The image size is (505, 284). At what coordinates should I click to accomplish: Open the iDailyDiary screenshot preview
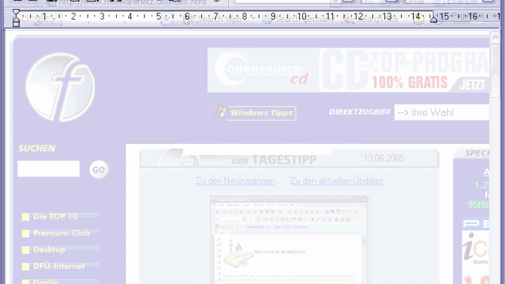289,240
